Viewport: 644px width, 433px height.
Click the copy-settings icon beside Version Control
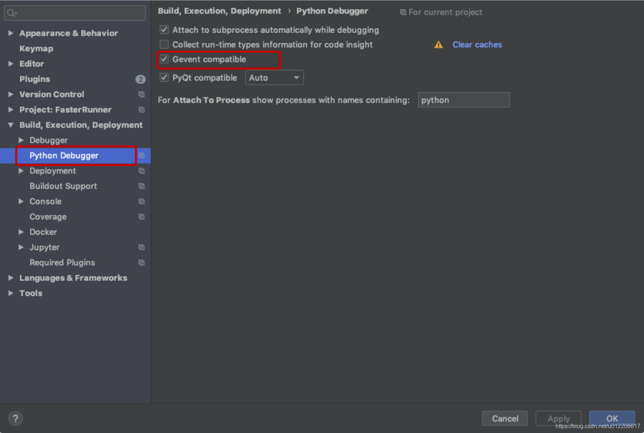click(x=141, y=94)
